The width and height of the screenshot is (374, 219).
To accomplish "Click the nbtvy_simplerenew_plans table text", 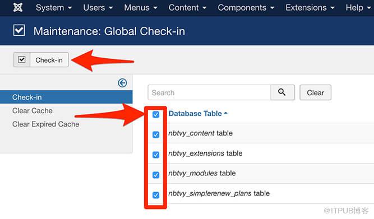I will [219, 193].
